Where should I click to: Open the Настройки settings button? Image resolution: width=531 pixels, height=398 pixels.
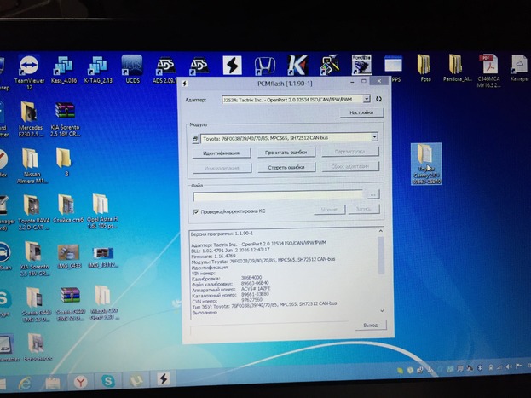pyautogui.click(x=361, y=112)
